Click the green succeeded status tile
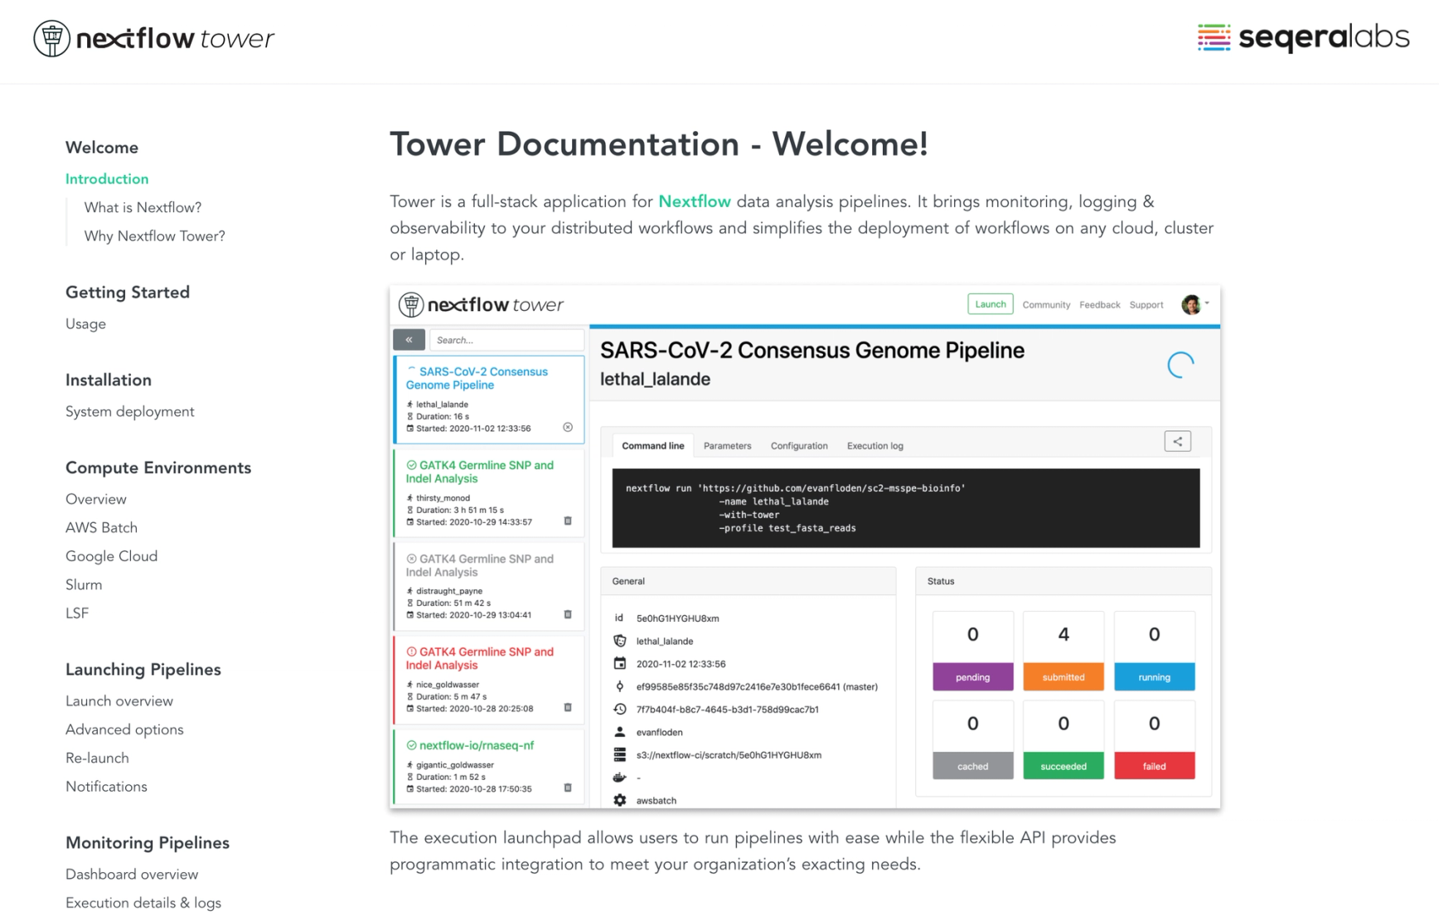Image resolution: width=1439 pixels, height=916 pixels. pyautogui.click(x=1064, y=740)
